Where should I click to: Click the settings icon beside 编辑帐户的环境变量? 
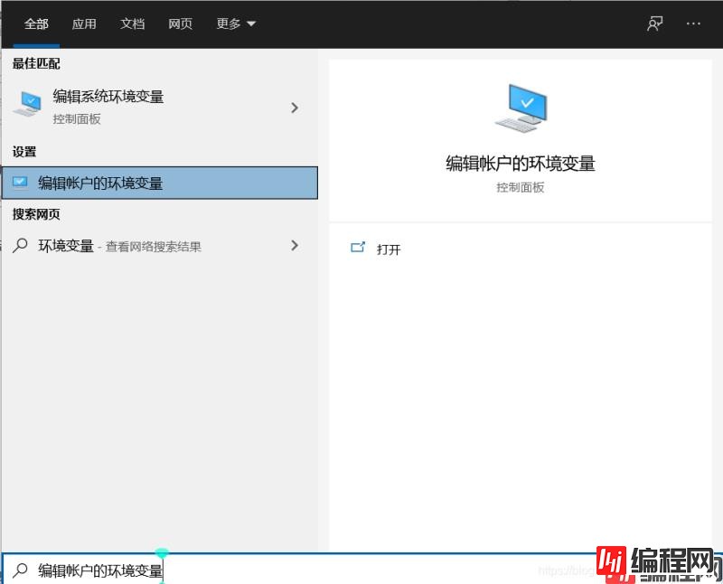20,182
